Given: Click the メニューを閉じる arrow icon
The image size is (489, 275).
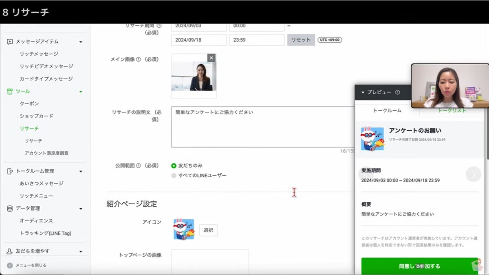Looking at the screenshot, I should (x=10, y=265).
